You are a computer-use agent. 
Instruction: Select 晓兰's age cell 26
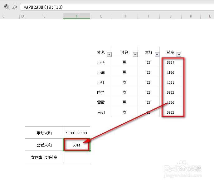point(148,92)
